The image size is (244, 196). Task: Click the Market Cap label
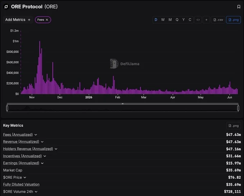pos(13,170)
